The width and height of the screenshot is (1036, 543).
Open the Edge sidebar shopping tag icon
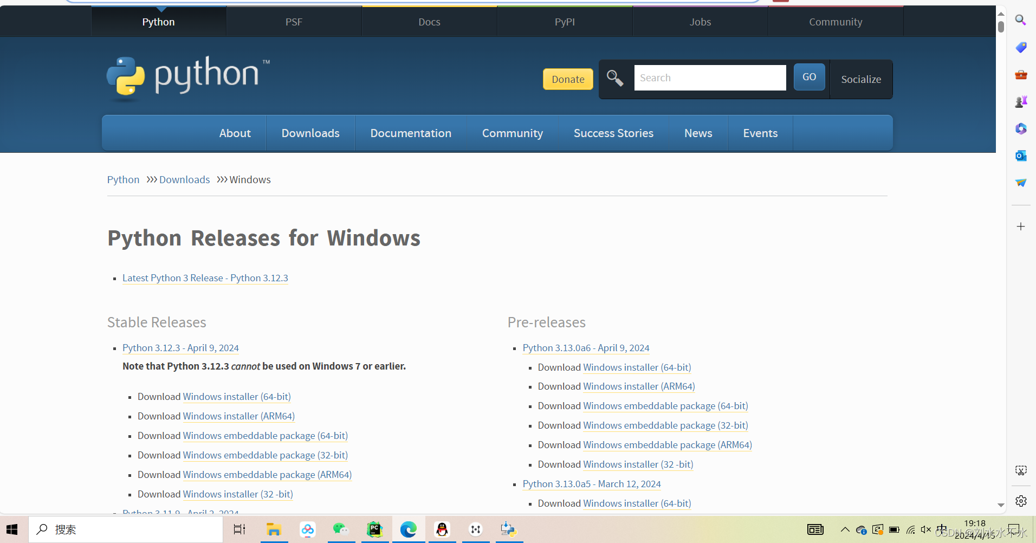pos(1021,47)
